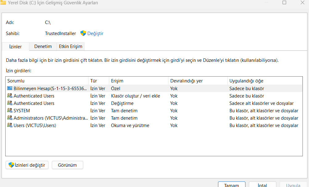Click the Tür column header
The height and width of the screenshot is (187, 309).
(x=98, y=80)
